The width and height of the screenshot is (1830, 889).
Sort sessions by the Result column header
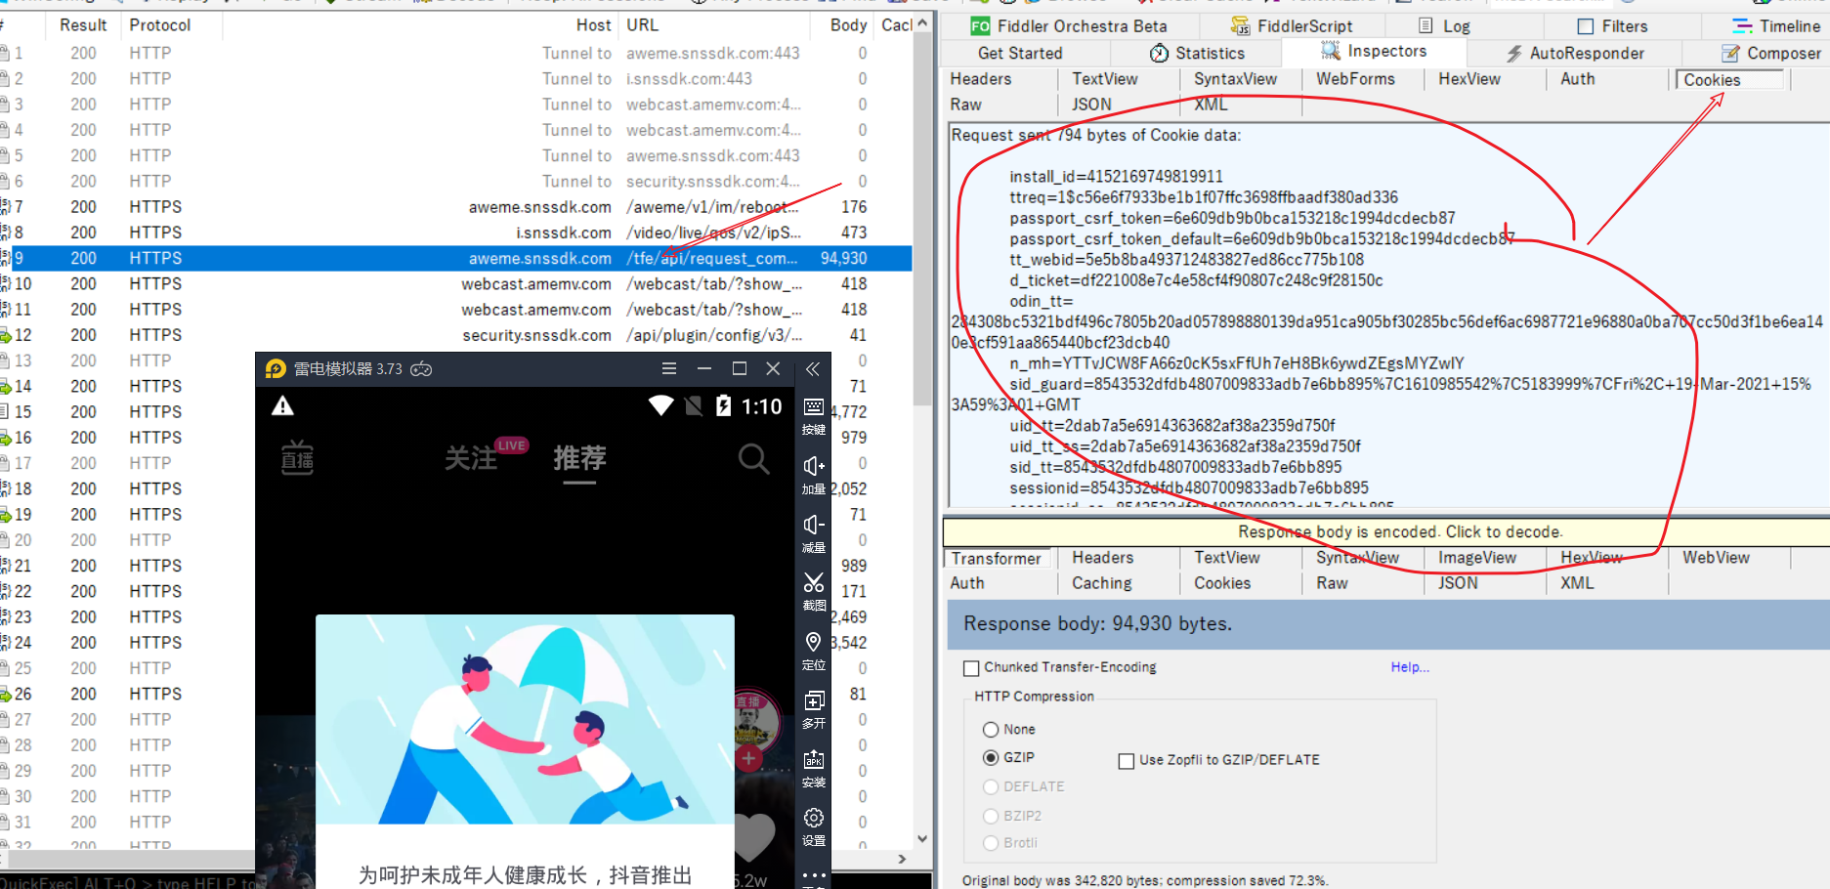[x=83, y=25]
